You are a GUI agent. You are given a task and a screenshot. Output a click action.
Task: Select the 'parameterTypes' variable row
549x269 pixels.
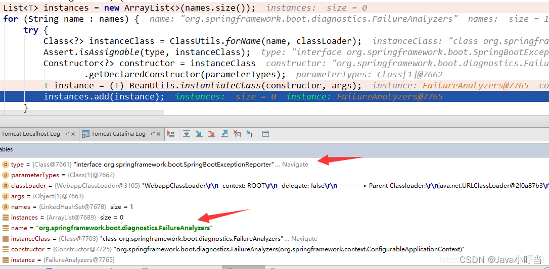coord(274,175)
